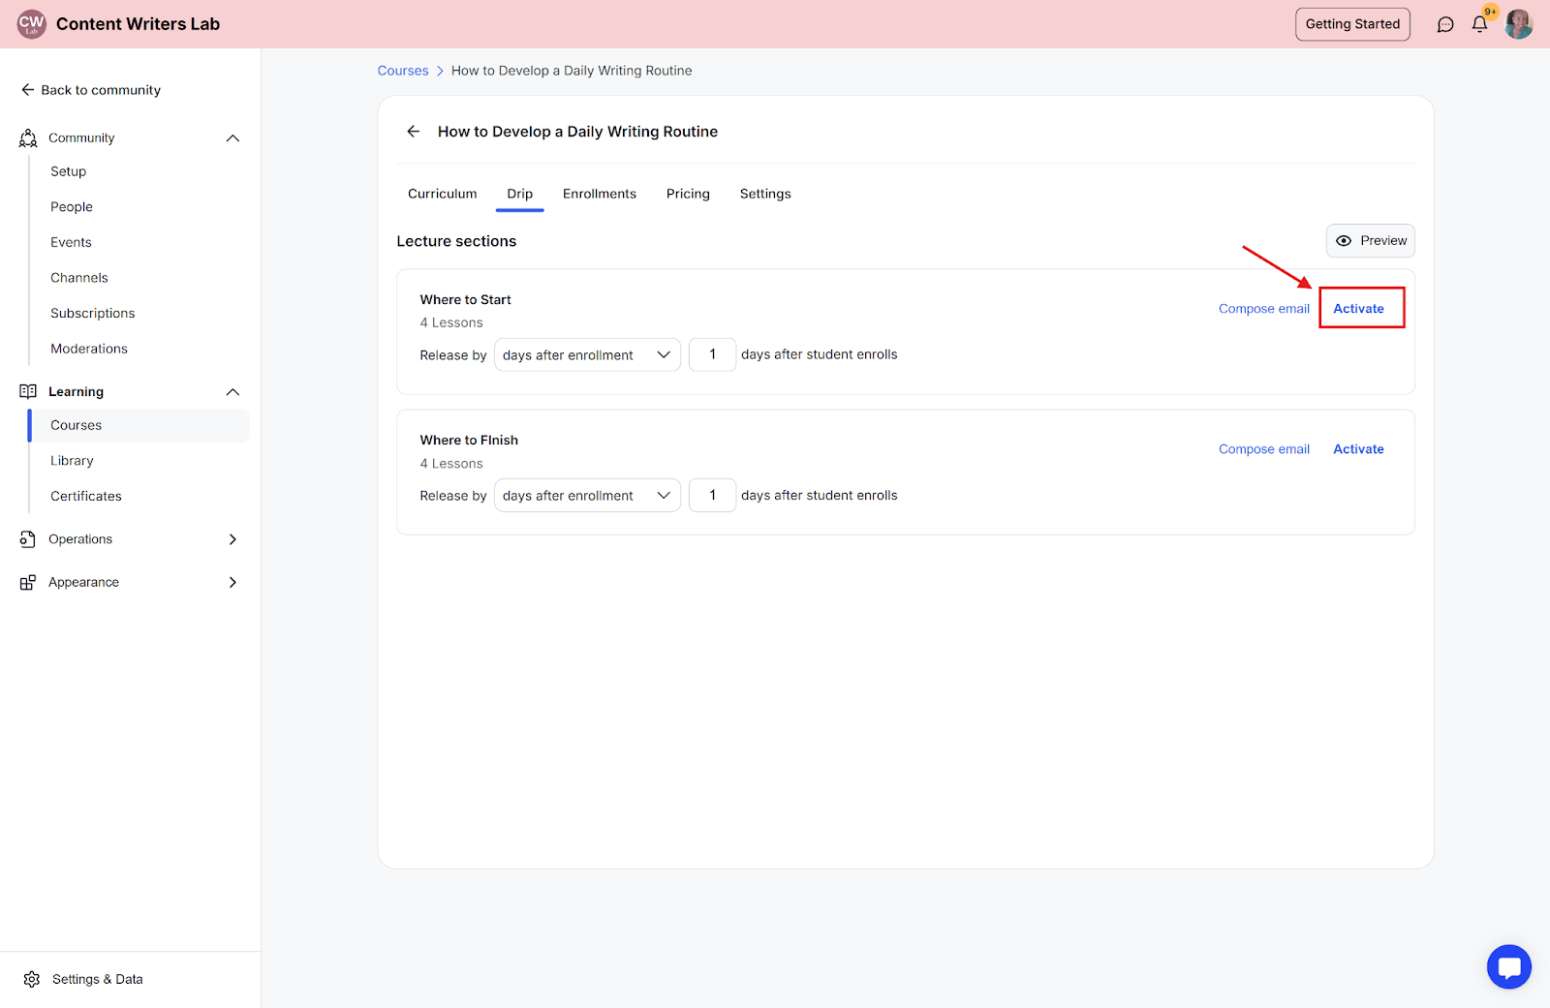This screenshot has height=1008, width=1550.
Task: Open the support chat widget button
Action: 1508,966
